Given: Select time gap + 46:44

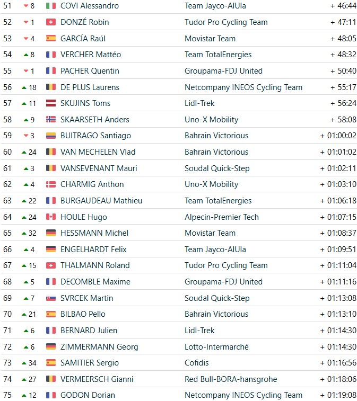Looking at the screenshot, I should tap(343, 6).
